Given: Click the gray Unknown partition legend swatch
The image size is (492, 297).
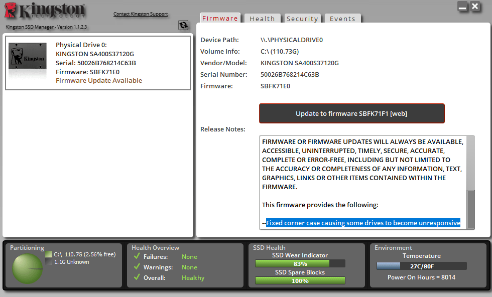Looking at the screenshot, I should pyautogui.click(x=48, y=262).
